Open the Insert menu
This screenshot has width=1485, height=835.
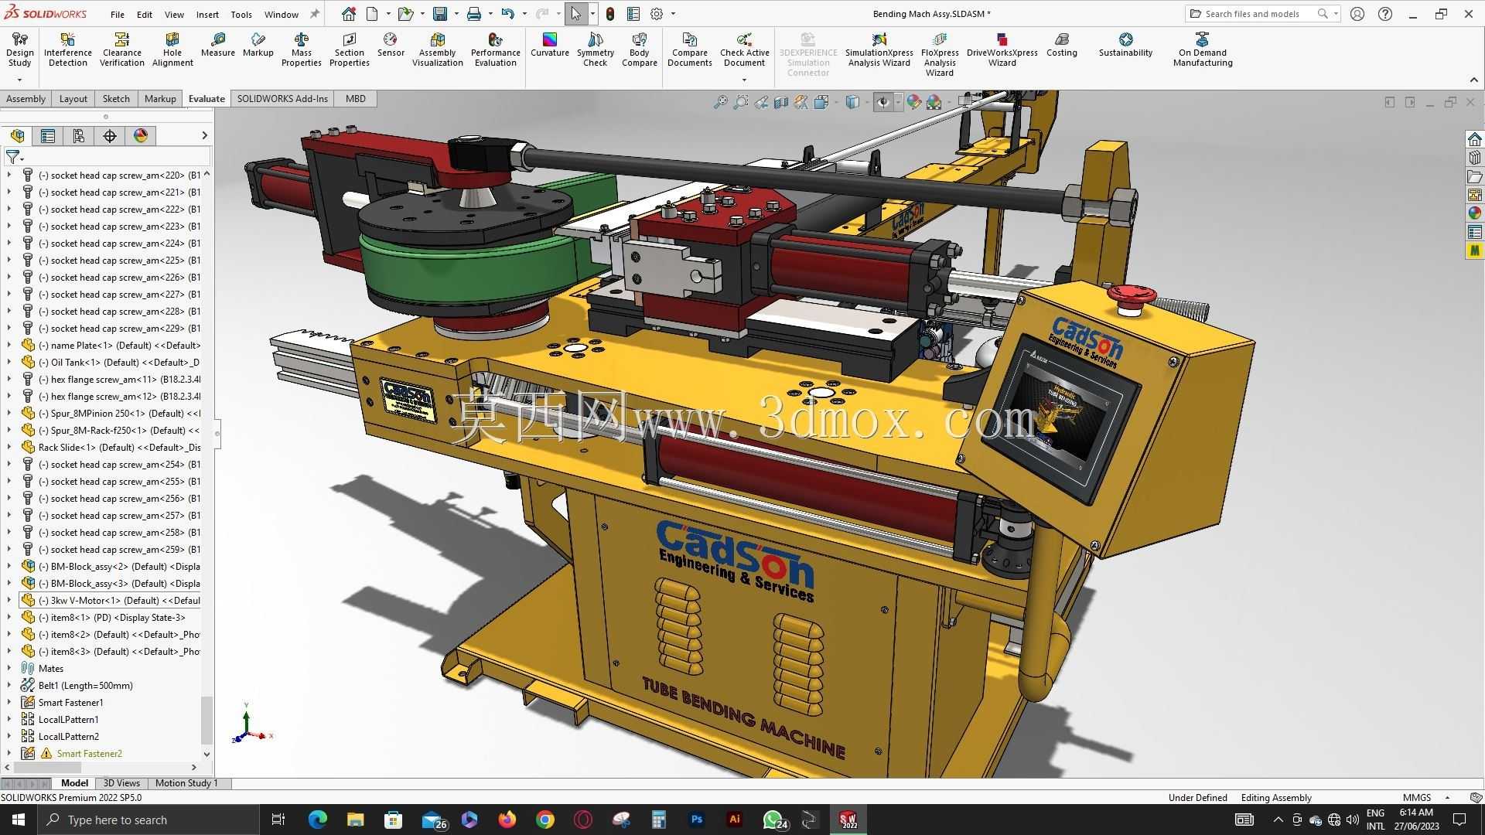click(207, 14)
